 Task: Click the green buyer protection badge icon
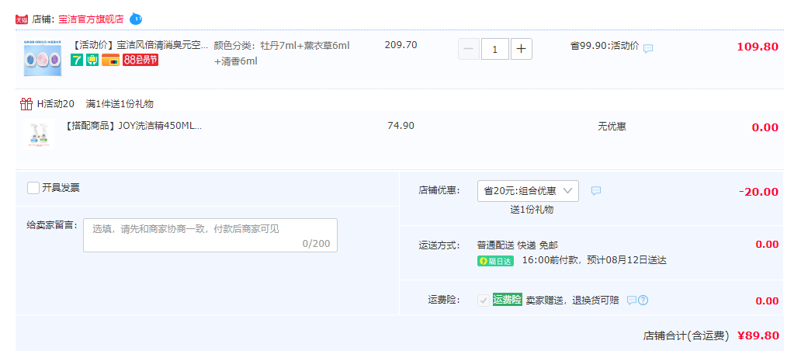pos(92,60)
